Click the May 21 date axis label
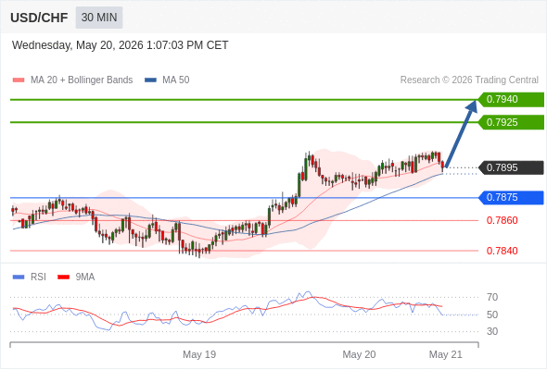 click(446, 354)
